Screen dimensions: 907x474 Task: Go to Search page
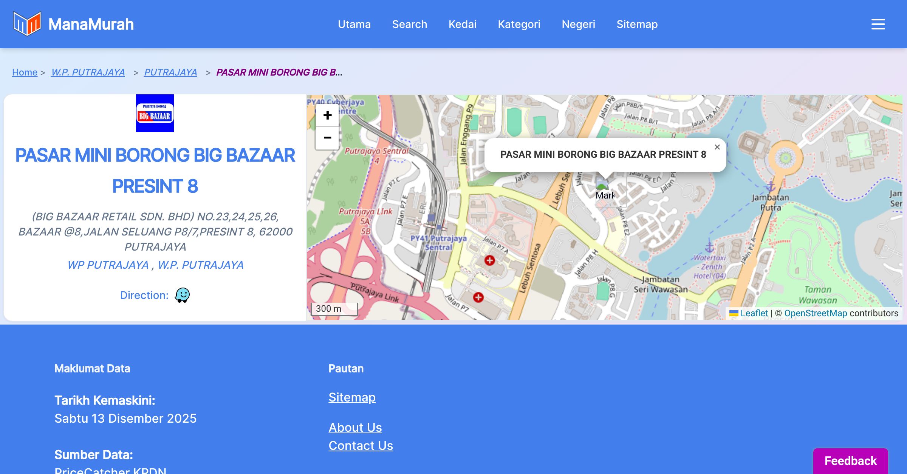[409, 24]
